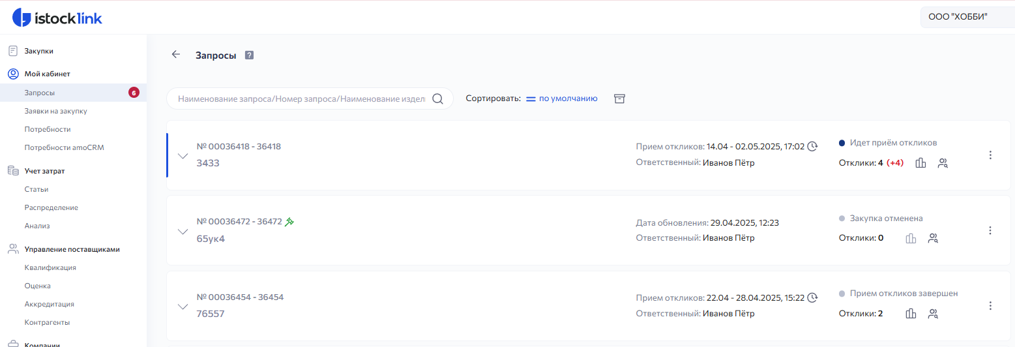Image resolution: width=1015 pixels, height=347 pixels.
Task: Expand request № 00036418 details
Action: pyautogui.click(x=183, y=156)
